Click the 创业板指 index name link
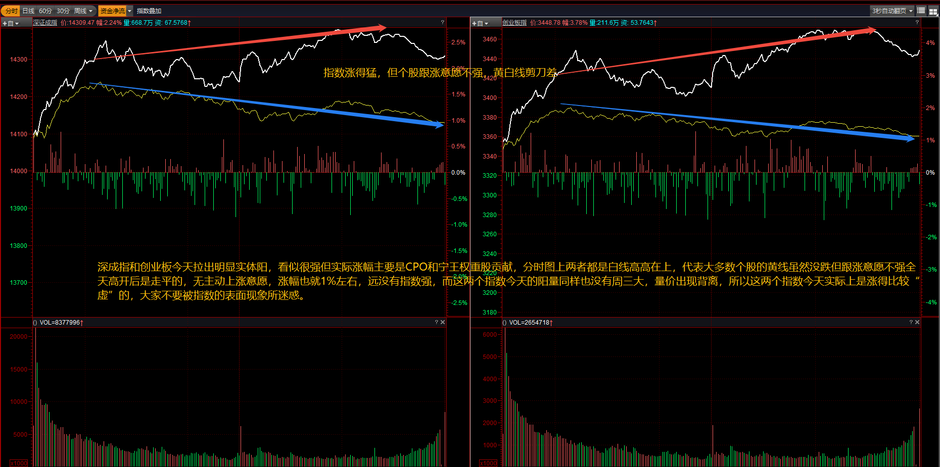Viewport: 940px width, 467px height. pos(514,23)
